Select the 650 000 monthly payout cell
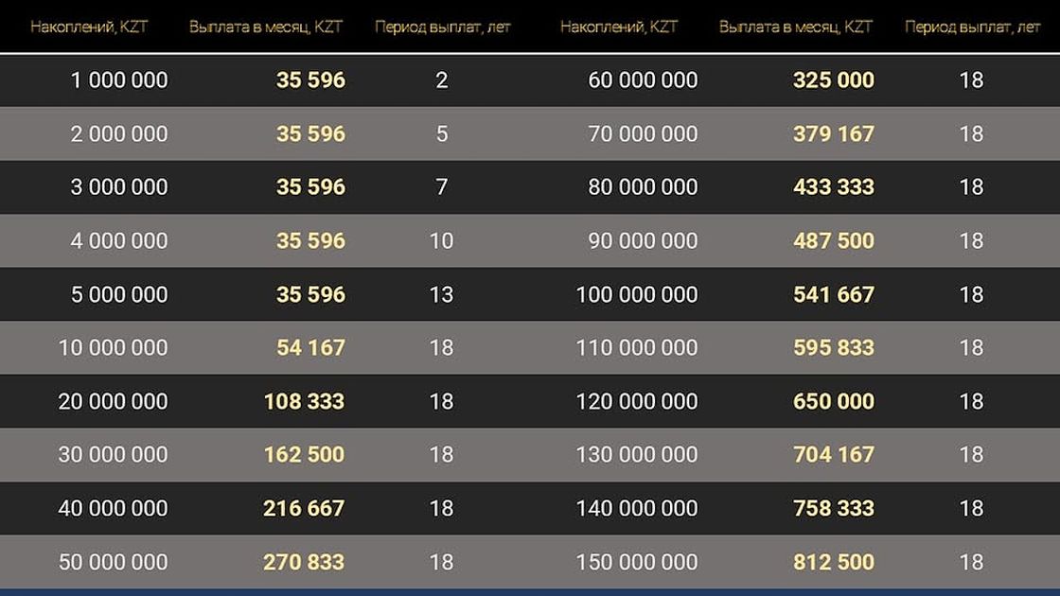 pyautogui.click(x=833, y=401)
